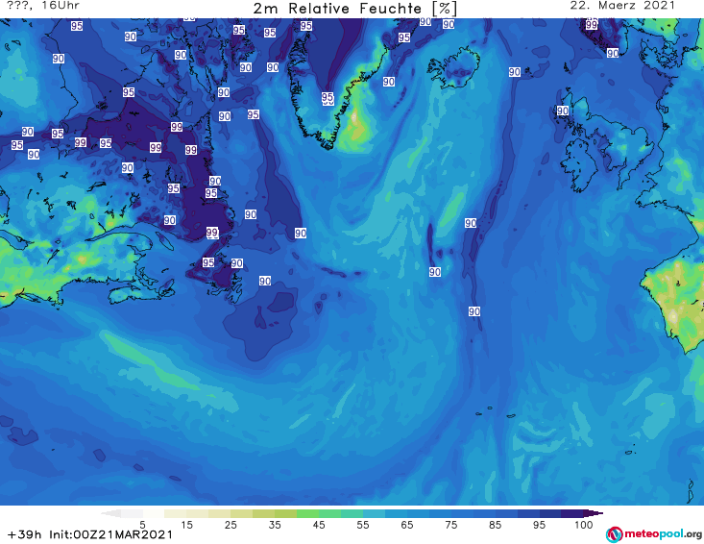Click the time label '???, 16Uhr'
704x544 pixels.
[43, 6]
